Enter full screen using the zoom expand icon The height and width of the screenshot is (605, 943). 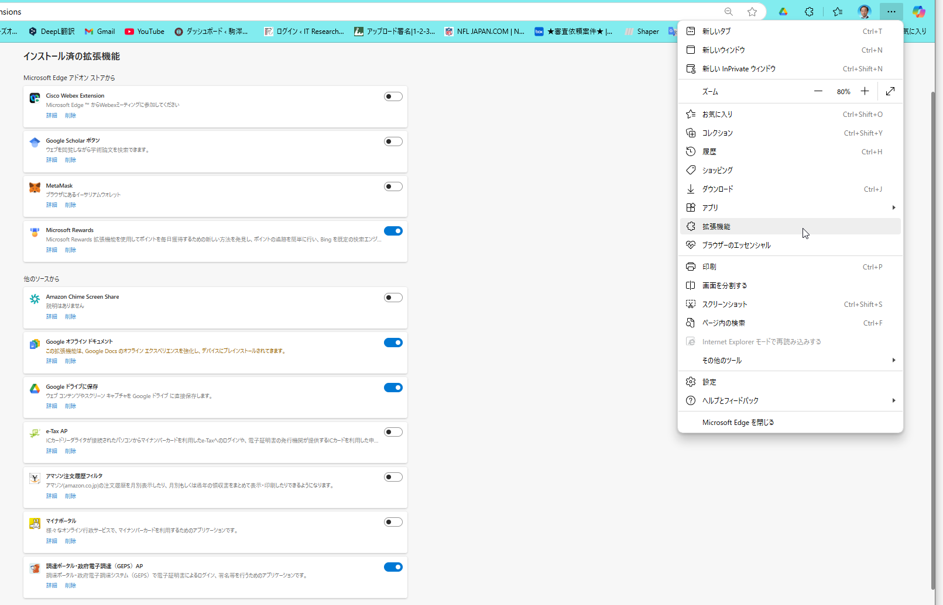coord(890,91)
